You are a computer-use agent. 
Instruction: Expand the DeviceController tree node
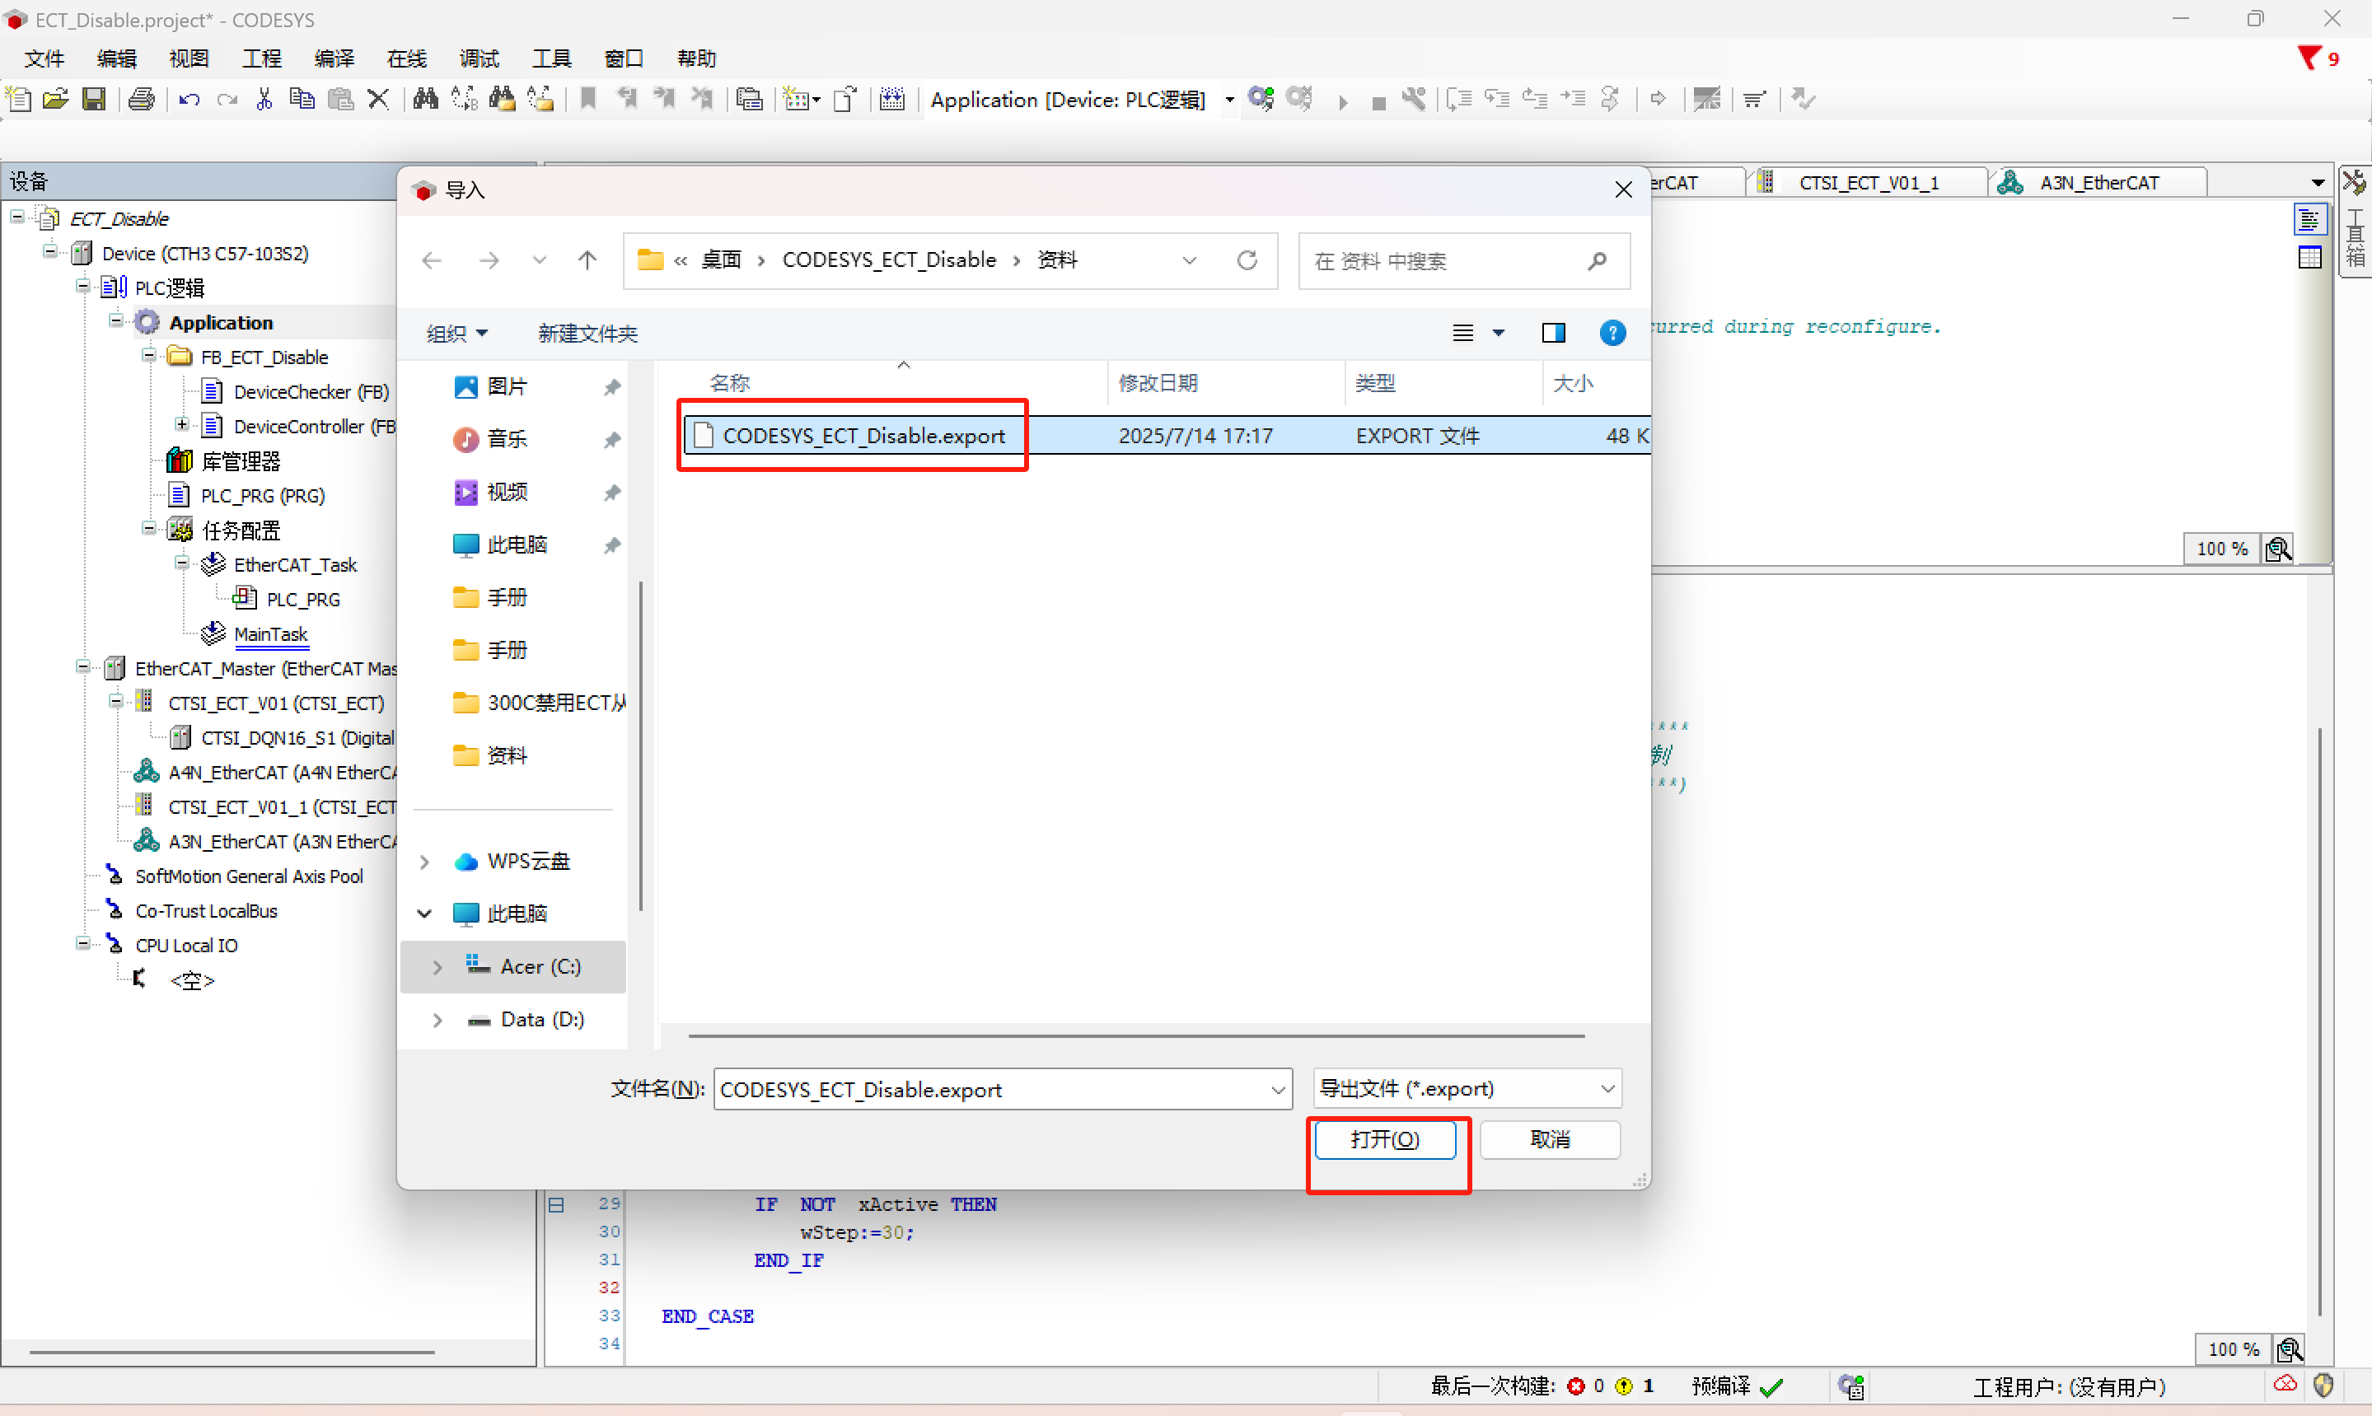tap(182, 424)
